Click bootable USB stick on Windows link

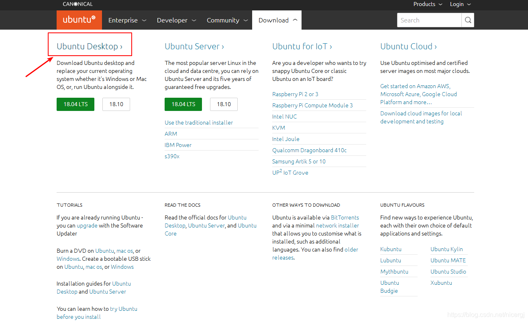tap(122, 267)
